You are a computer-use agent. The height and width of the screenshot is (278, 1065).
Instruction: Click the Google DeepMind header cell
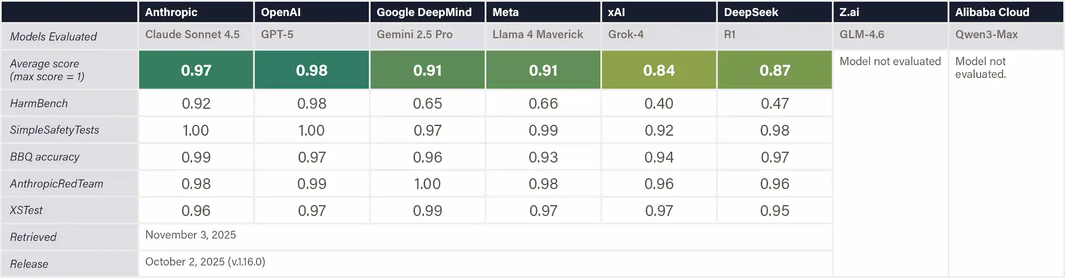424,12
